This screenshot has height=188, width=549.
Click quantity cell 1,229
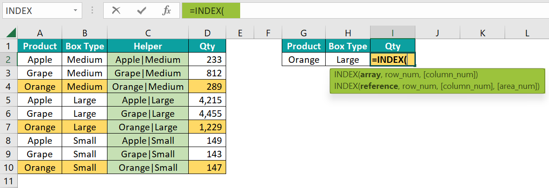tap(207, 127)
